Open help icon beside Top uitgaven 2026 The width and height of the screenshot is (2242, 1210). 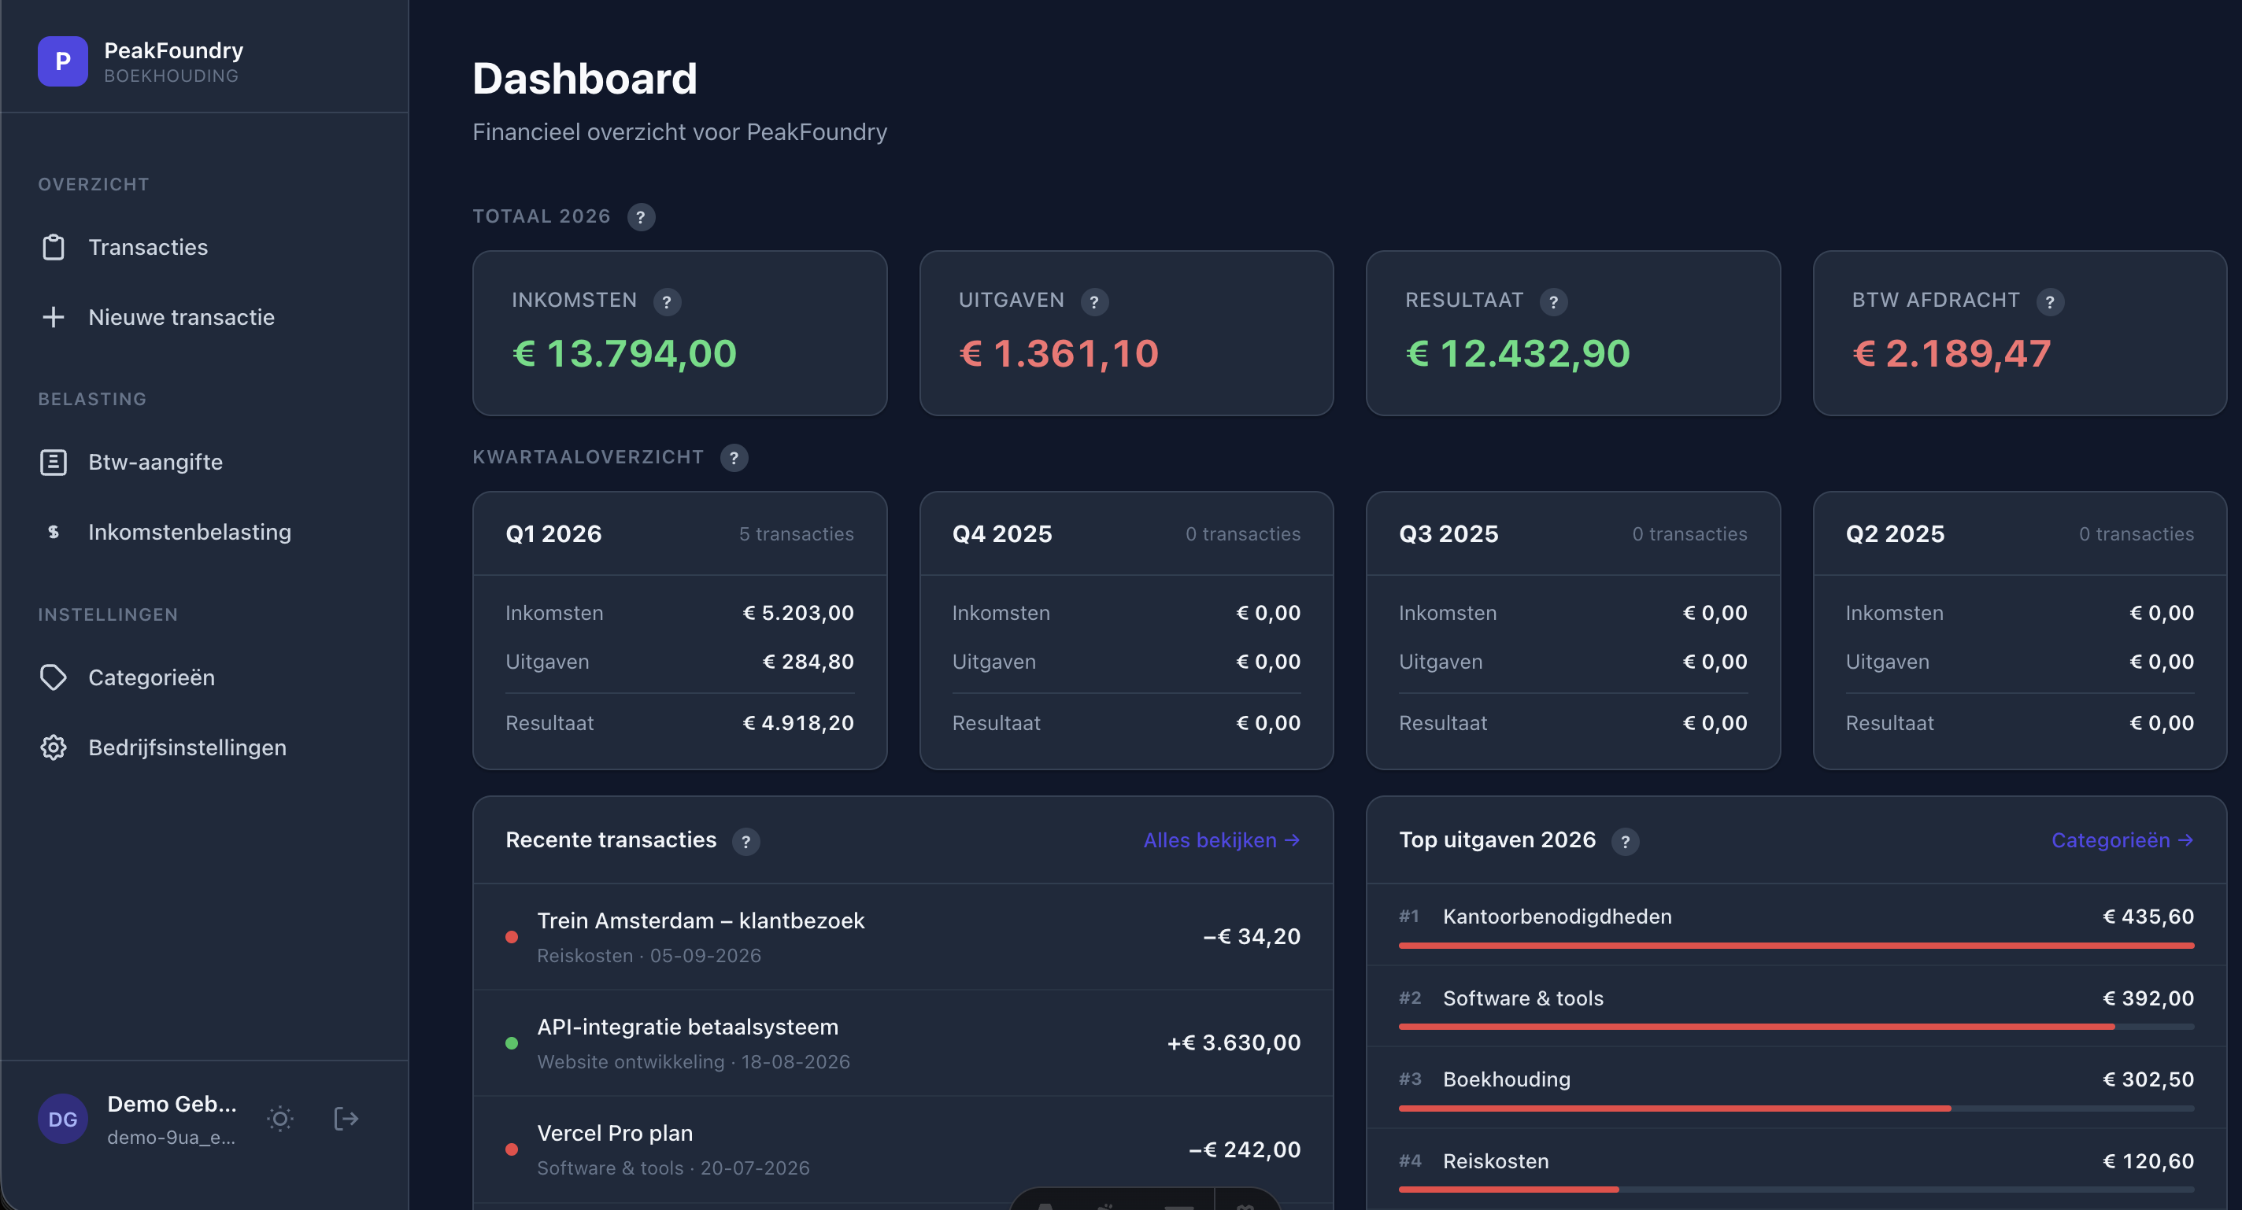[1625, 841]
